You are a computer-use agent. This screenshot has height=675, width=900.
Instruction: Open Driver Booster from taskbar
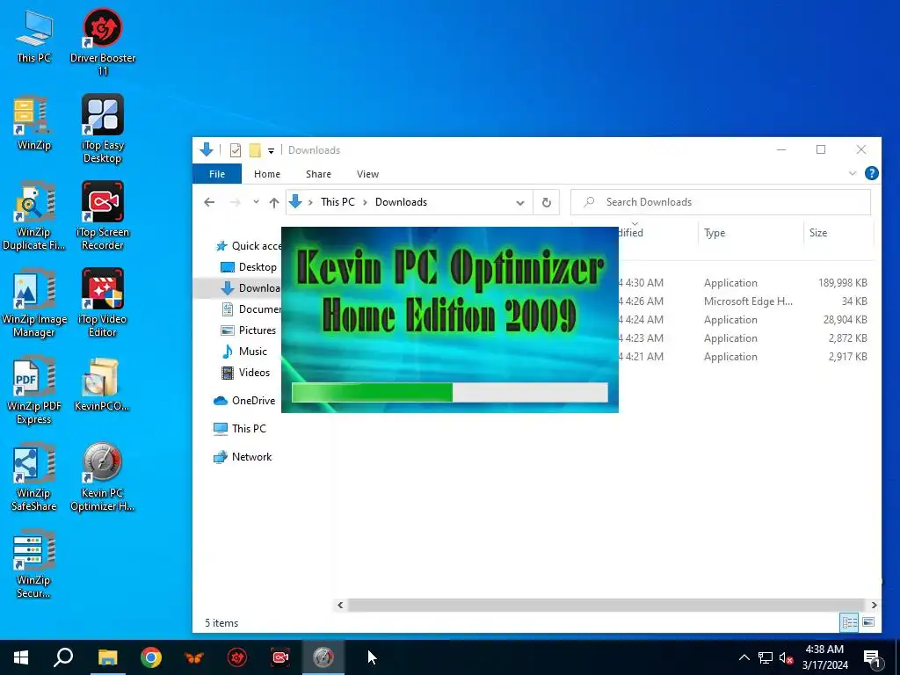[x=237, y=657]
